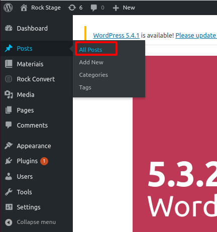Click the Users person icon
Image resolution: width=217 pixels, height=232 pixels.
coord(9,176)
